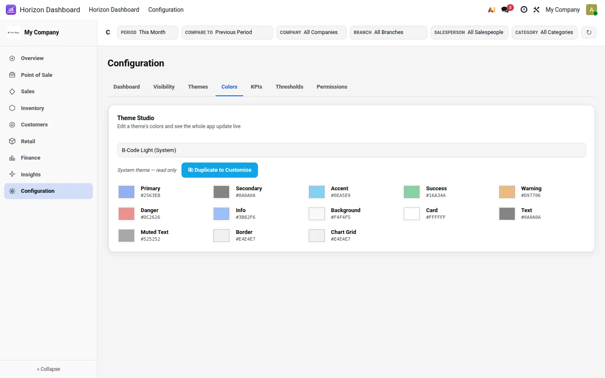This screenshot has height=378, width=605.
Task: Select the Colors tab
Action: [x=229, y=87]
